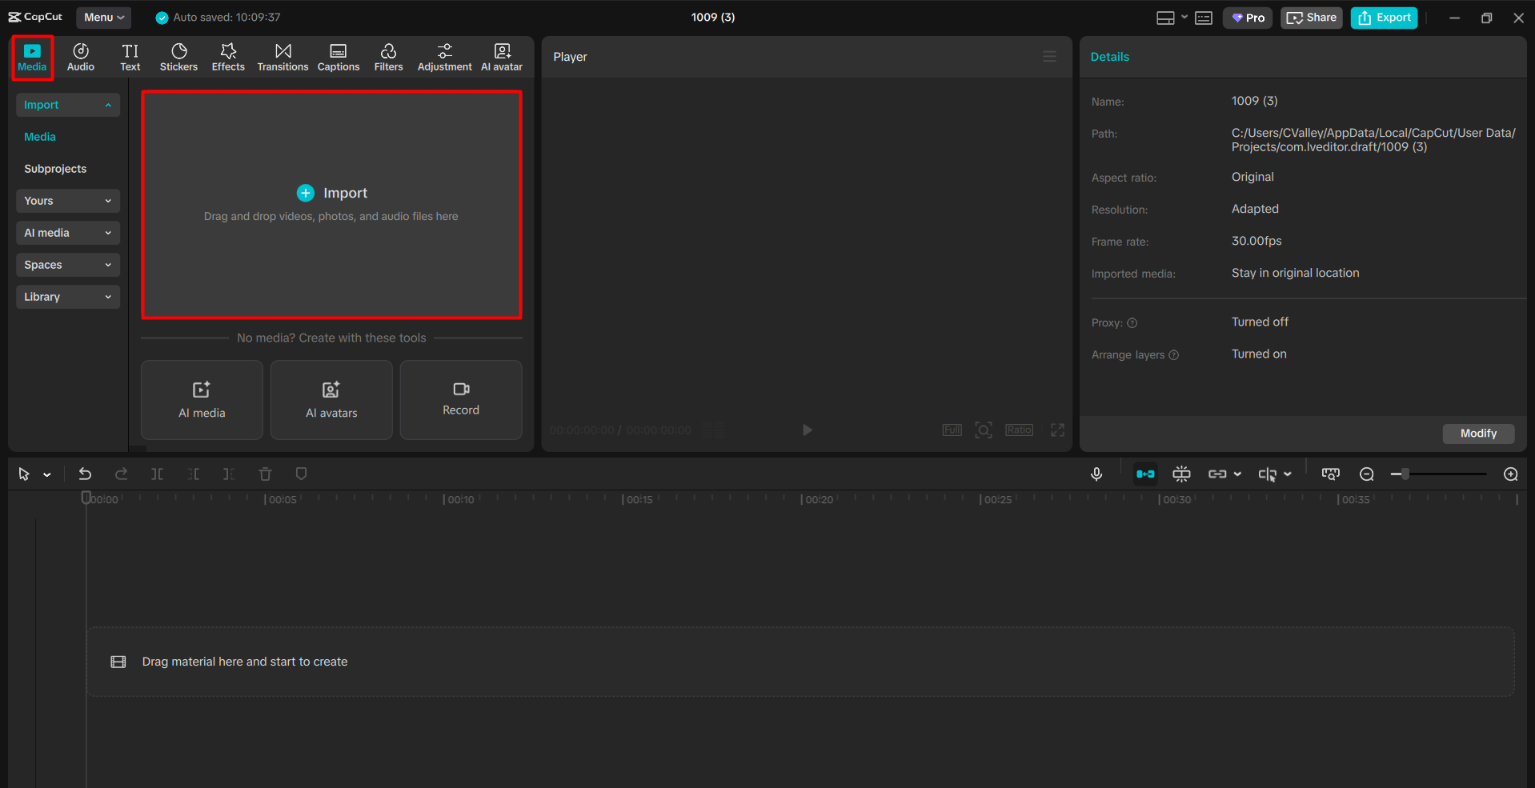
Task: Open the AI avatar panel
Action: pyautogui.click(x=501, y=56)
